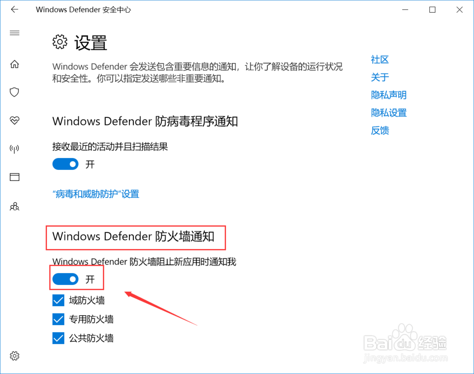Toggle off antivirus recent activity notifications
Viewport: 474px width, 374px height.
pyautogui.click(x=65, y=164)
